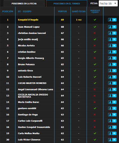Image resolution: width=119 pixels, height=143 pixels.
Task: Click the Ganó Fecha column header
Action: (x=79, y=11)
